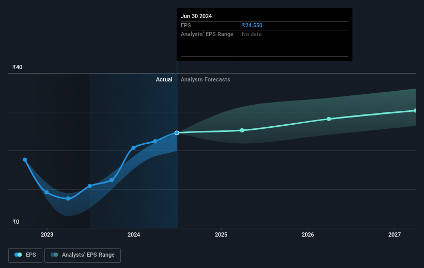The width and height of the screenshot is (424, 268).
Task: Click the 2026 x-axis label
Action: click(308, 235)
